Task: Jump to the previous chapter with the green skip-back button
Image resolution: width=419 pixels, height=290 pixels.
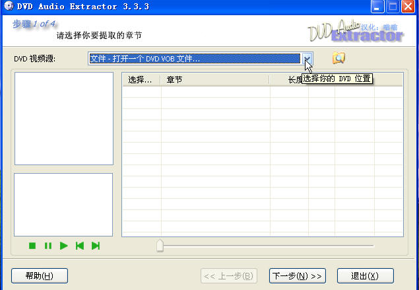Action: click(80, 246)
